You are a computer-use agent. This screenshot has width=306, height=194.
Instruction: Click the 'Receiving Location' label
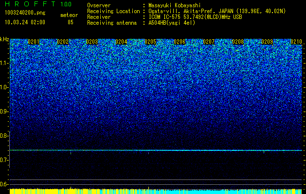pyautogui.click(x=113, y=11)
